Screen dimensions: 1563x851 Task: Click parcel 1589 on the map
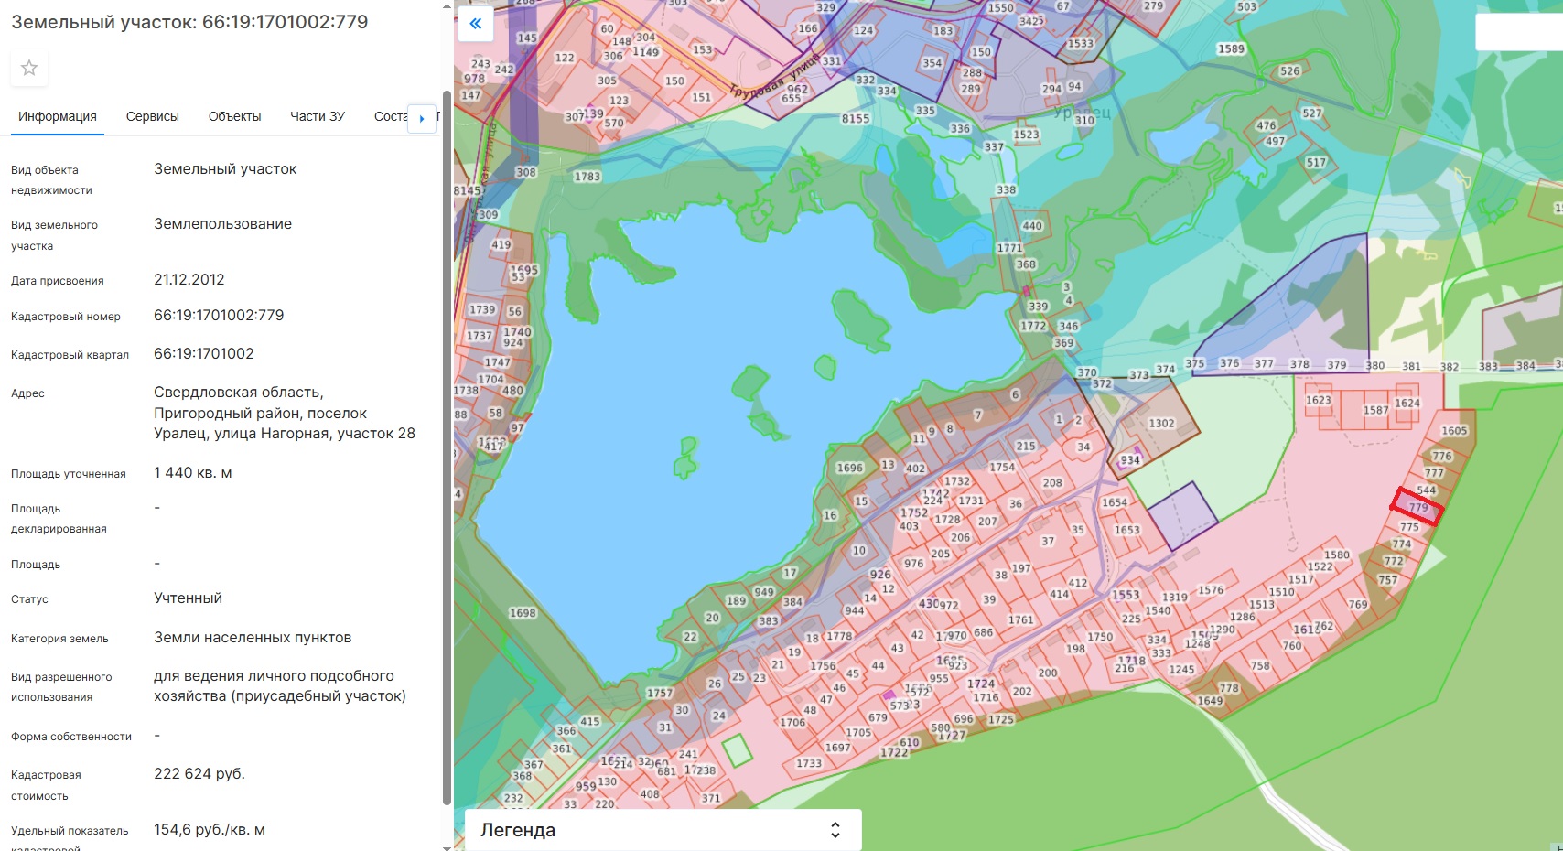[1231, 49]
